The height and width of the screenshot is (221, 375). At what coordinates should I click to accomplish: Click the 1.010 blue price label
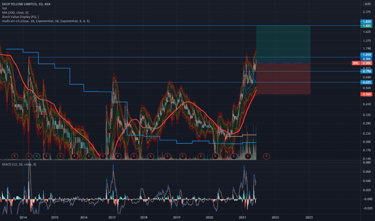(366, 55)
